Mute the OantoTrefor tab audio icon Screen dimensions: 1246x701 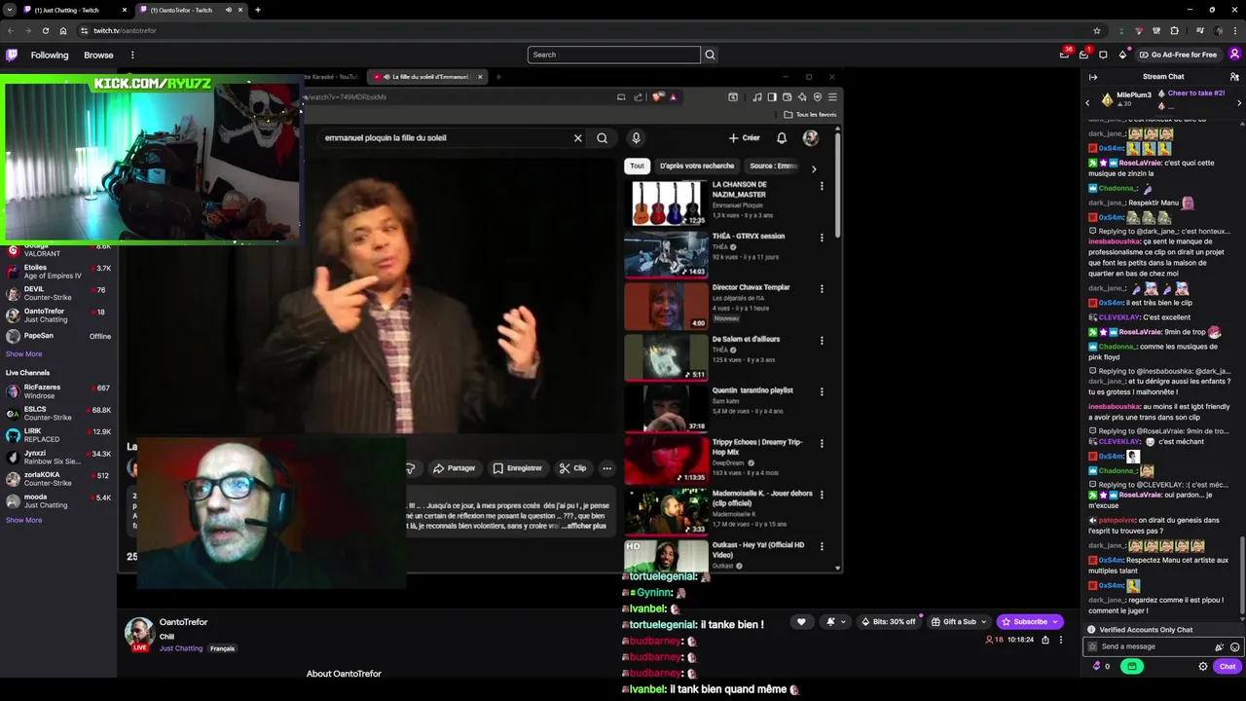pos(229,10)
